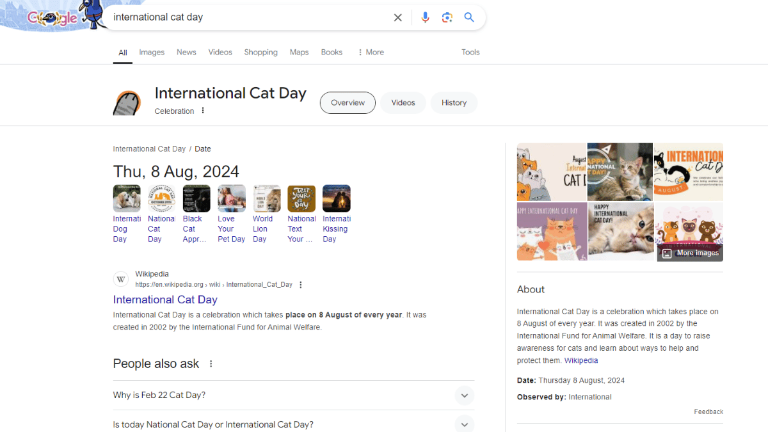Viewport: 768px width, 432px height.
Task: Expand 'Is today National Cat Day' question
Action: [465, 424]
